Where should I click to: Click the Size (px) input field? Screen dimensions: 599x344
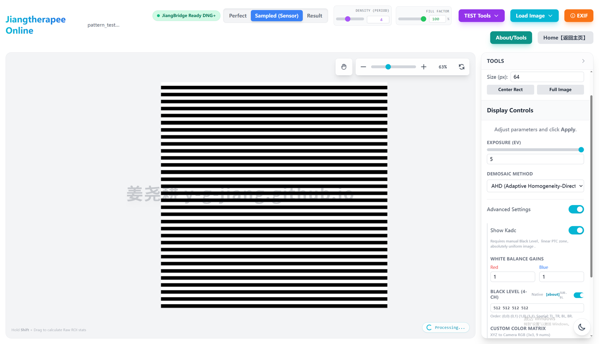[547, 77]
